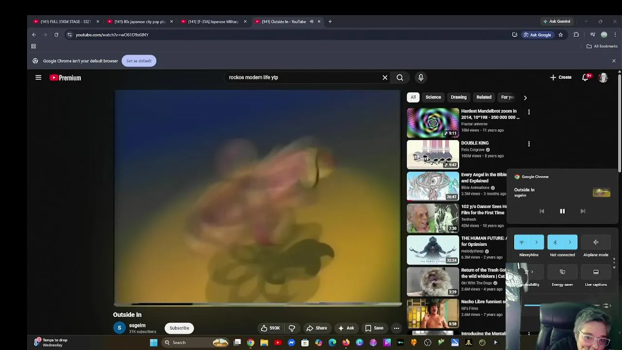Reload the page in Chrome
The width and height of the screenshot is (622, 350).
56,35
